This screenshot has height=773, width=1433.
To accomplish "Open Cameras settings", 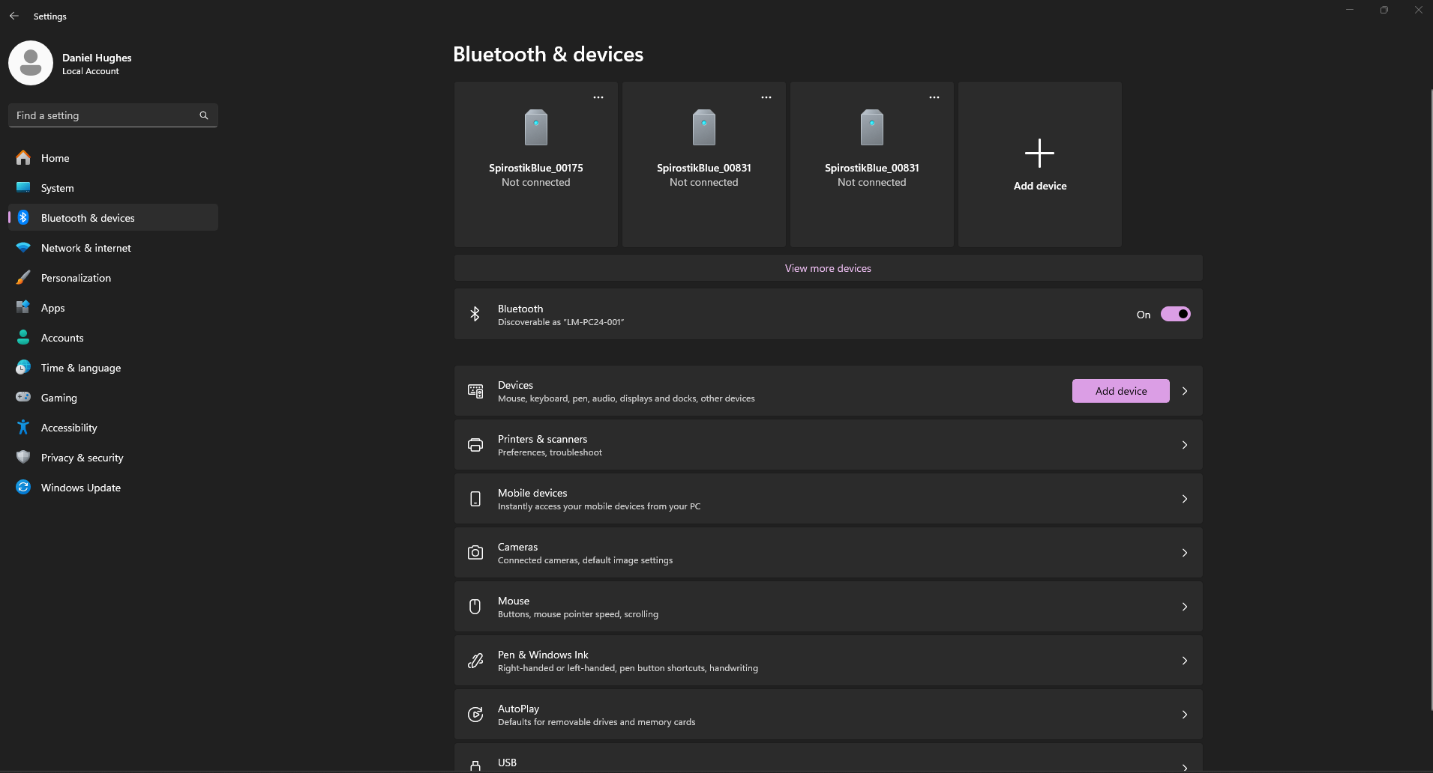I will pos(828,553).
